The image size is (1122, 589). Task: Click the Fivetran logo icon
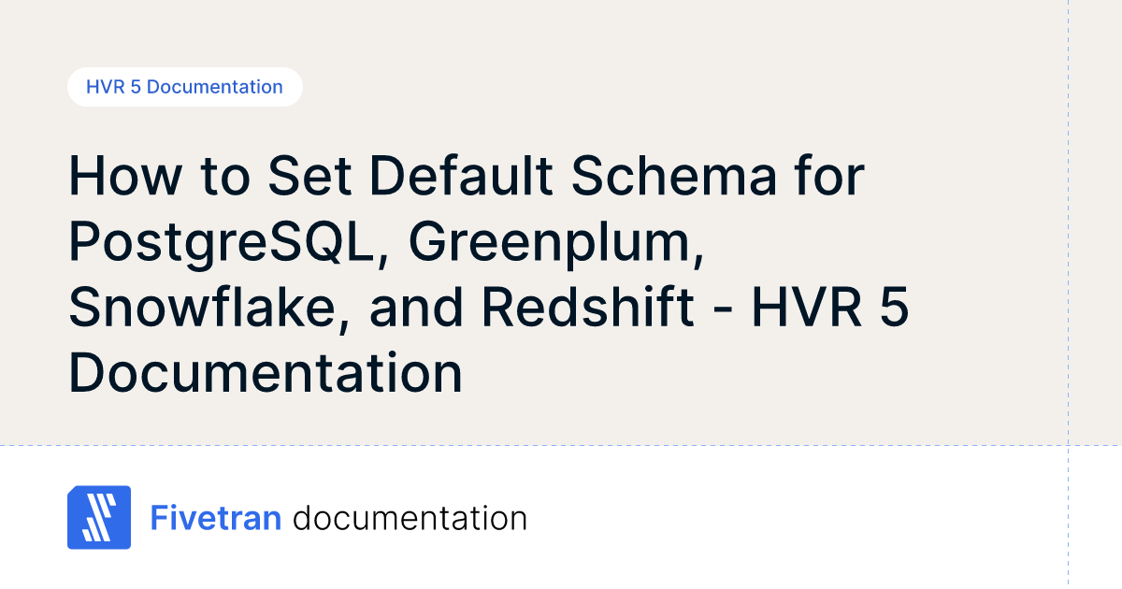coord(98,517)
